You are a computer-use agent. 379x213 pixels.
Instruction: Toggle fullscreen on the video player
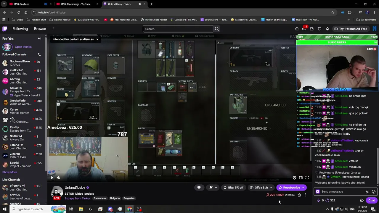307,178
